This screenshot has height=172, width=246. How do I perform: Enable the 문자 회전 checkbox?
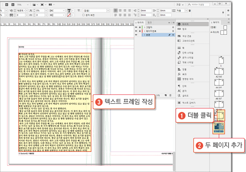click(x=84, y=15)
